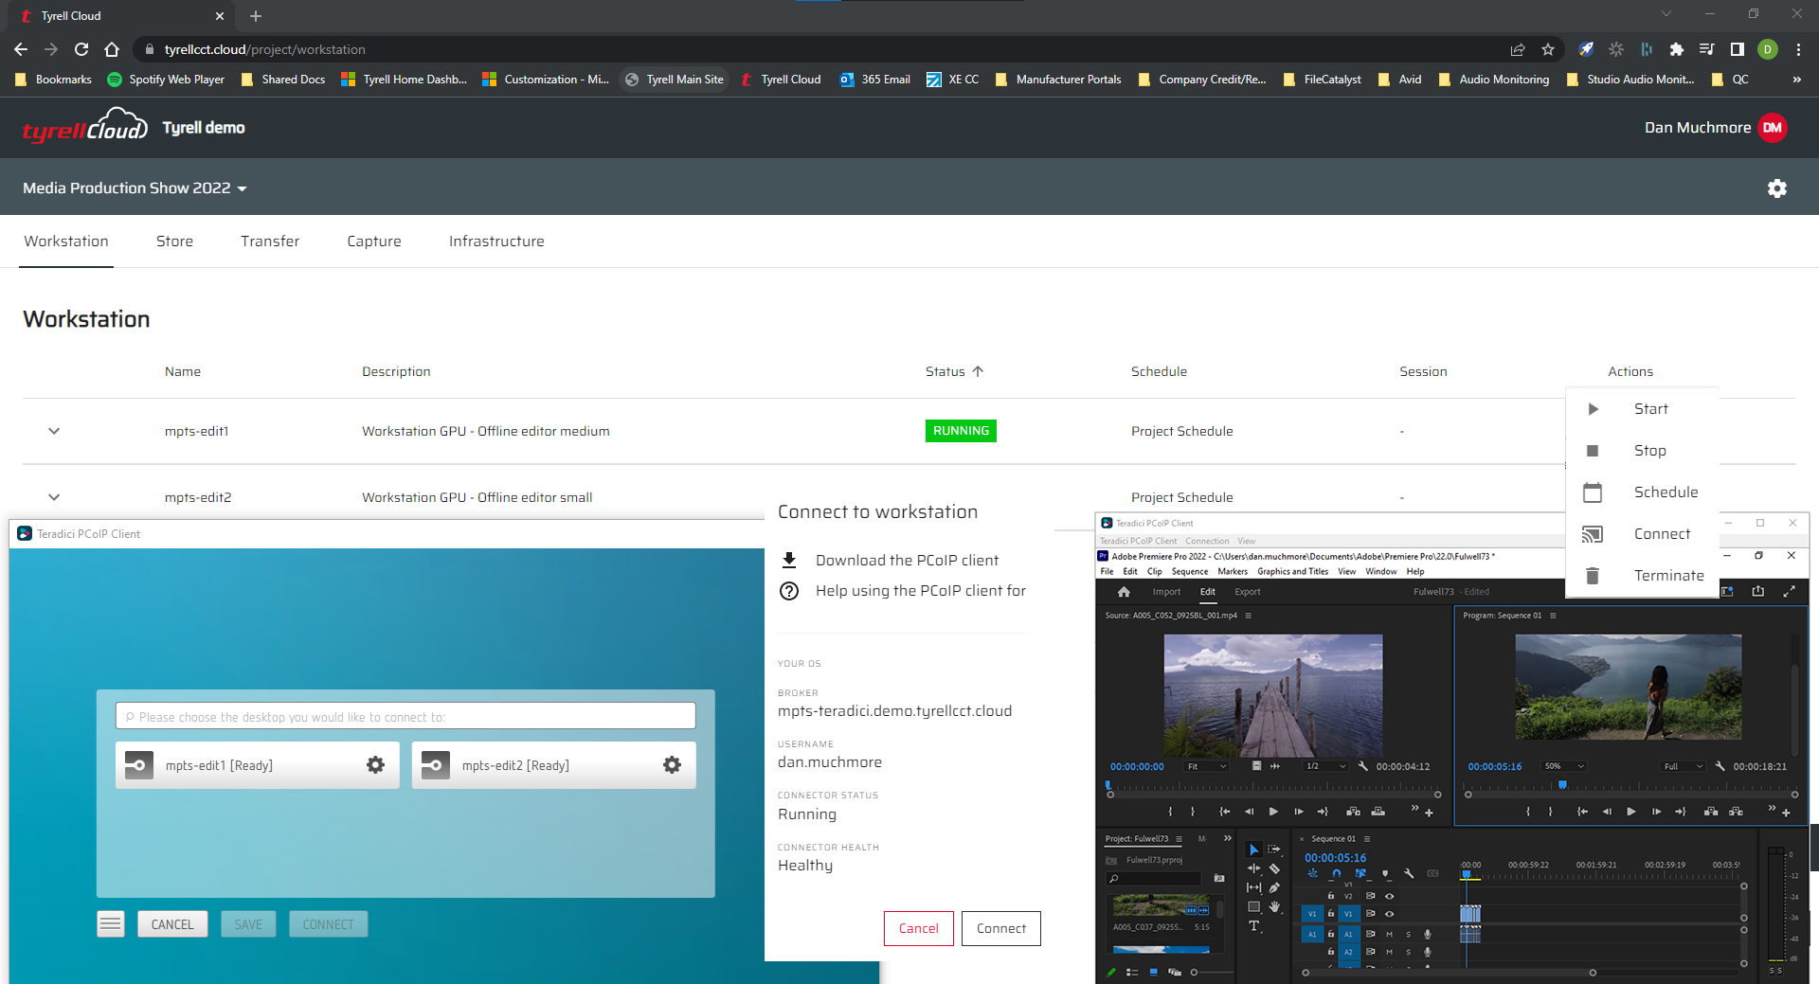
Task: Expand the mpts-edit1 workstation row
Action: pos(54,431)
